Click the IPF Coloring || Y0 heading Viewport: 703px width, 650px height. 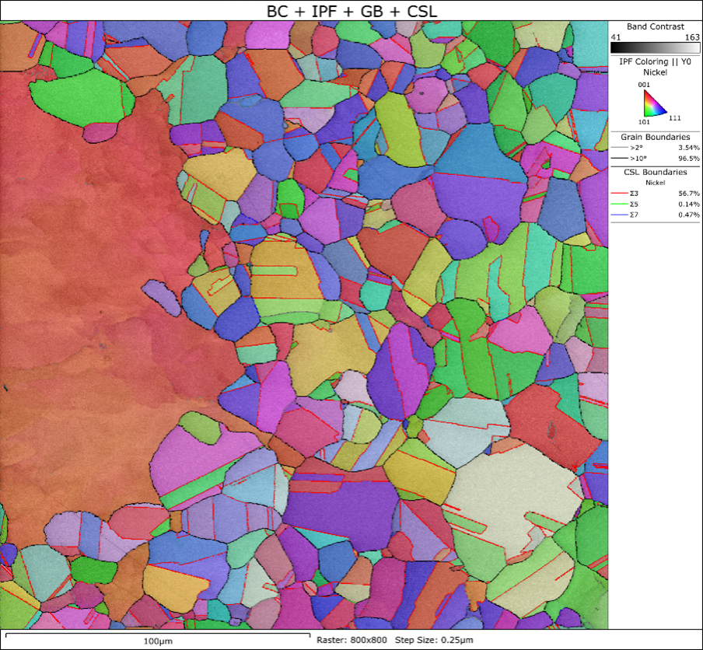tap(655, 61)
